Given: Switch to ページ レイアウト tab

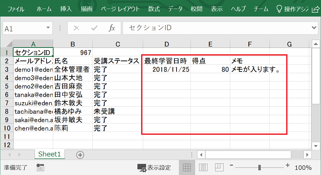Looking at the screenshot, I should pyautogui.click(x=120, y=9).
